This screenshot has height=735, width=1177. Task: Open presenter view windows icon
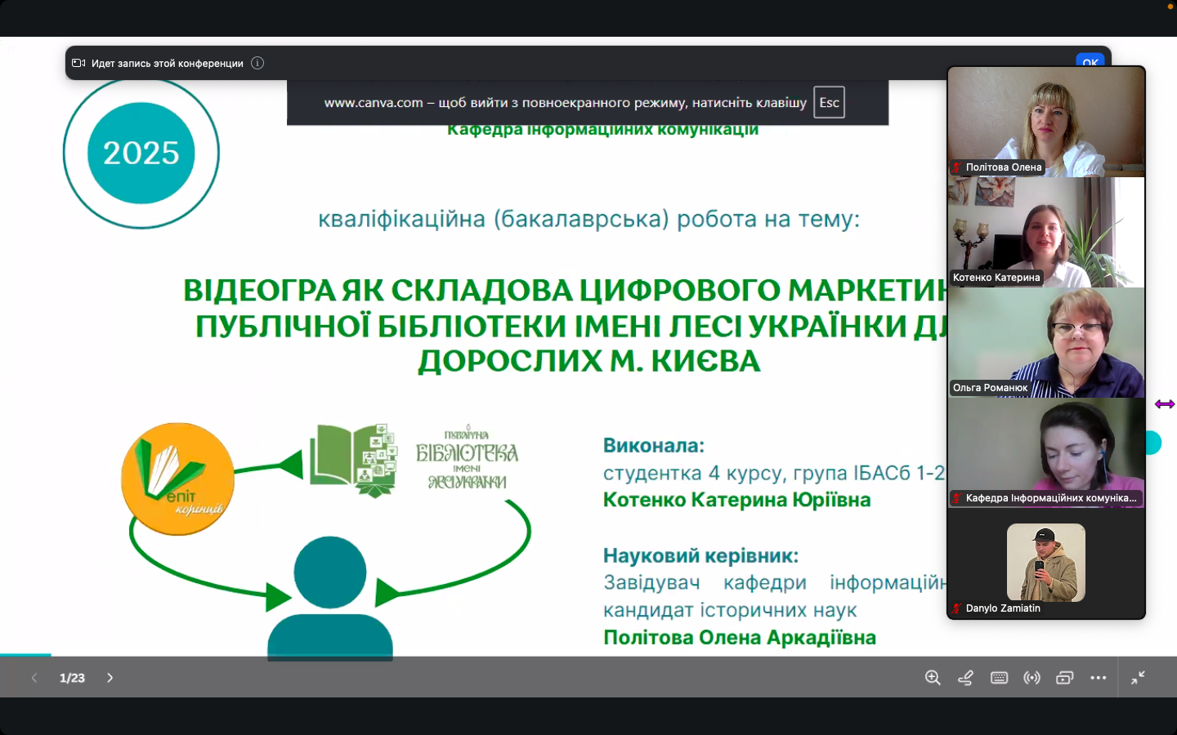(1064, 678)
